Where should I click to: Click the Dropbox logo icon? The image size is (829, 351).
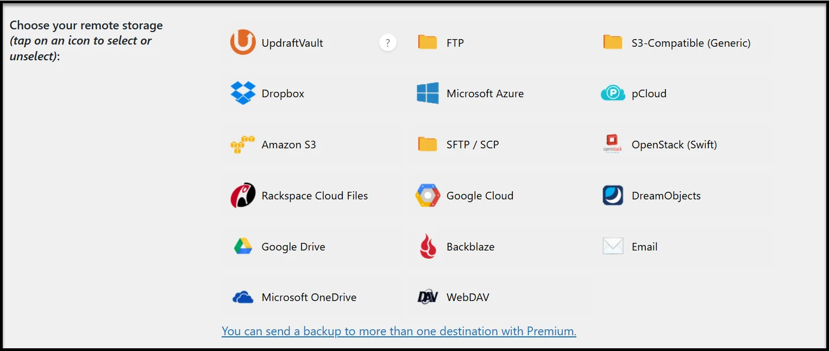(243, 93)
